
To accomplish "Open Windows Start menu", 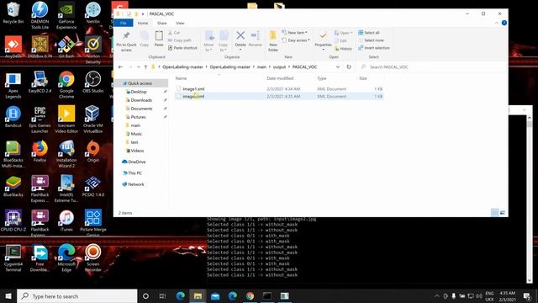I will tap(8, 296).
